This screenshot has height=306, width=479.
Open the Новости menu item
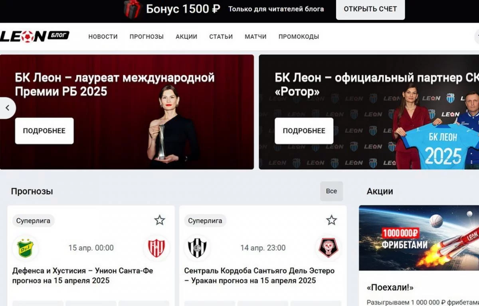point(103,37)
